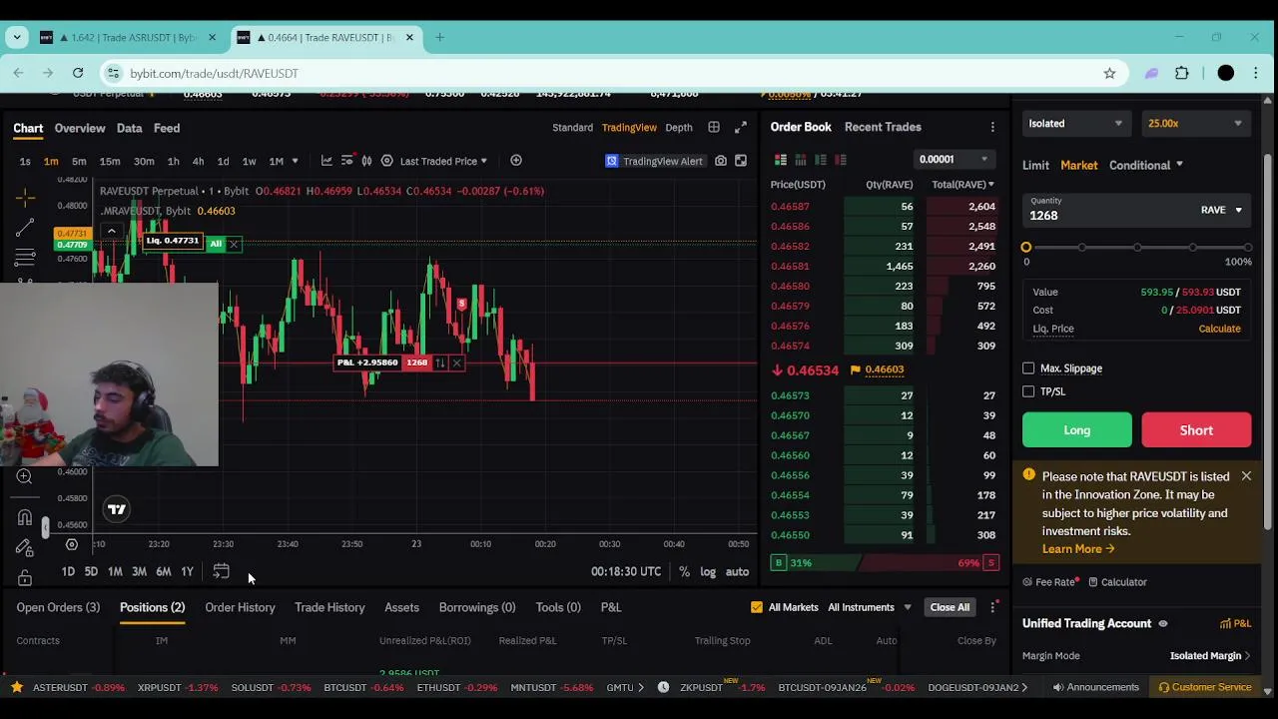Viewport: 1278px width, 719px height.
Task: Click the chart timezone gear icon
Action: point(72,544)
